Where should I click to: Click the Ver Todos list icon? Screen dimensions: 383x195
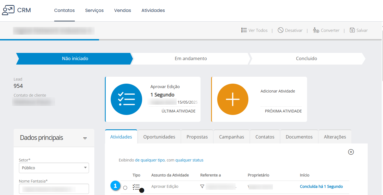(244, 30)
